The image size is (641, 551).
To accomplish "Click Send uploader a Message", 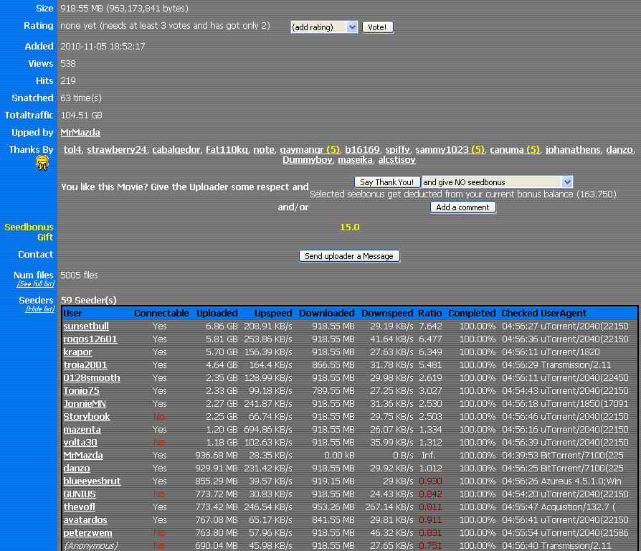I will pos(349,255).
